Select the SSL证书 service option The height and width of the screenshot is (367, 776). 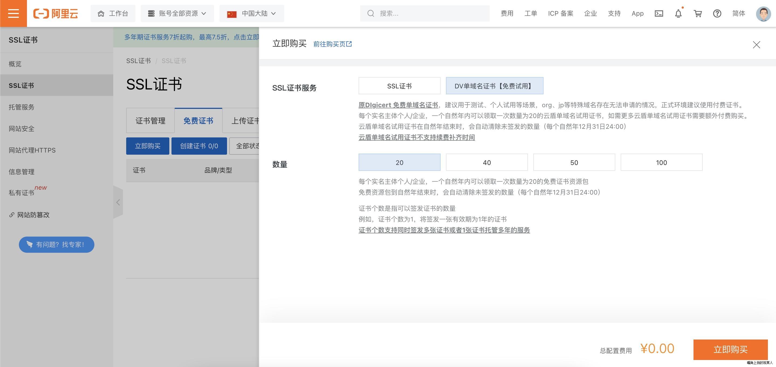pyautogui.click(x=399, y=86)
